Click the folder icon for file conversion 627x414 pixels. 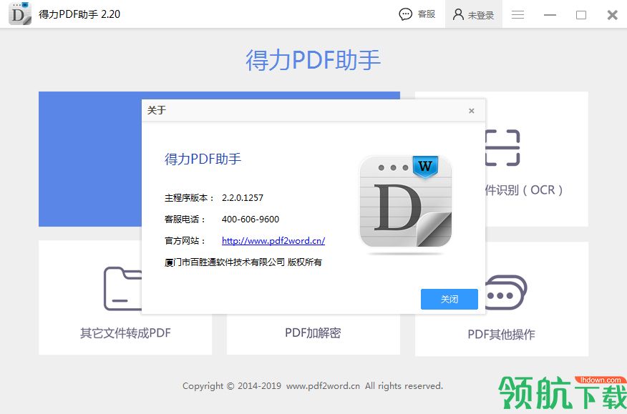click(x=123, y=289)
